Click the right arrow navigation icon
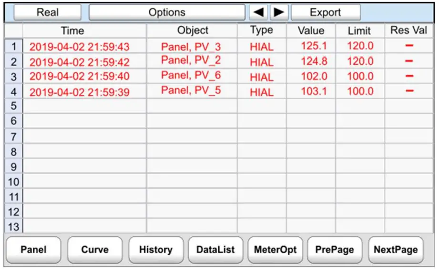This screenshot has width=439, height=269. tap(279, 12)
